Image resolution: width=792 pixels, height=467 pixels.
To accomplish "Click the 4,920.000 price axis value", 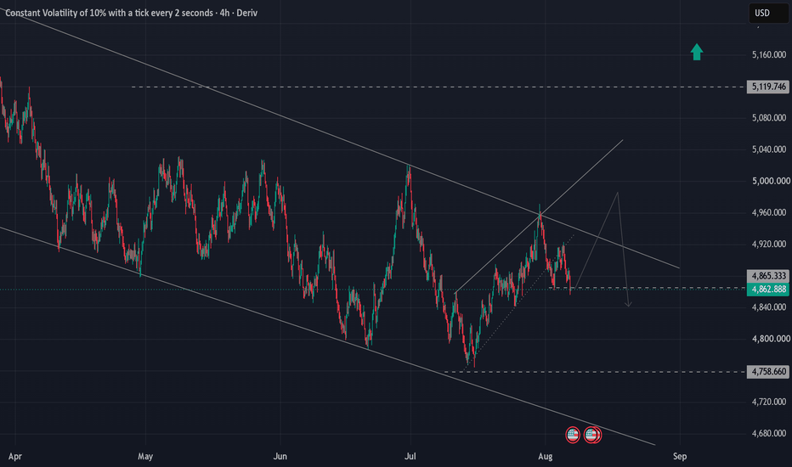I will [769, 244].
